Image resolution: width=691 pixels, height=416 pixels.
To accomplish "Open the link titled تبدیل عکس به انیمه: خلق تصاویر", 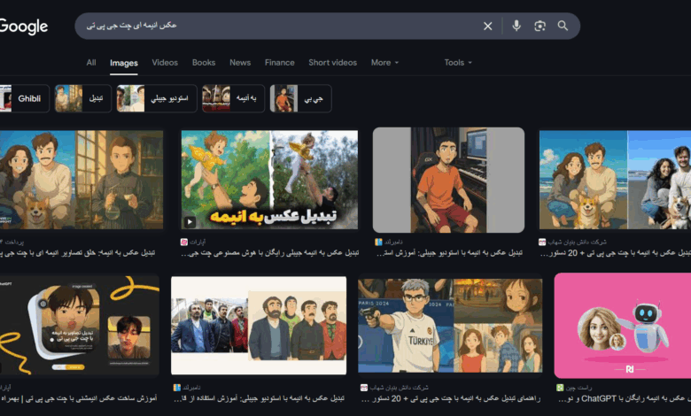I will point(78,253).
